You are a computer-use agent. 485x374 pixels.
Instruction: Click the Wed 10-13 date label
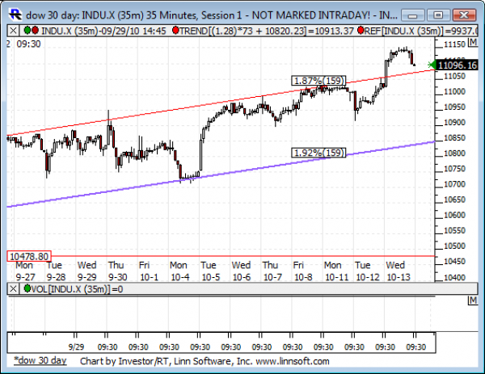click(x=398, y=271)
